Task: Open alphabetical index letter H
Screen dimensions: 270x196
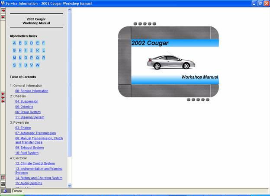Action: click(20, 50)
